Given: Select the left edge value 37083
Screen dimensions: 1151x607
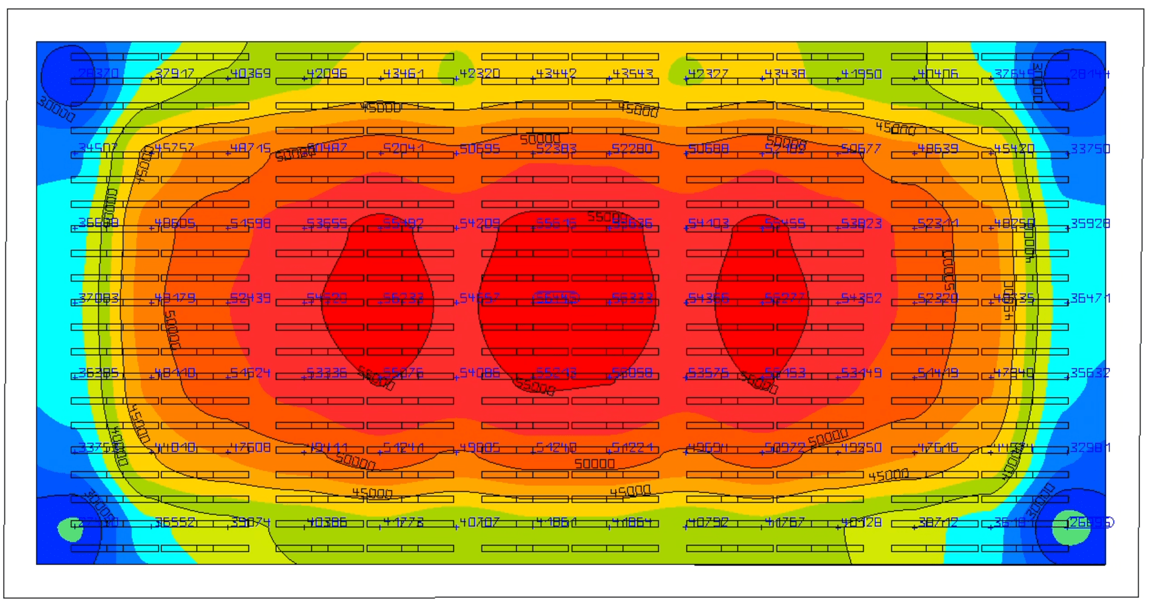Looking at the screenshot, I should [98, 298].
